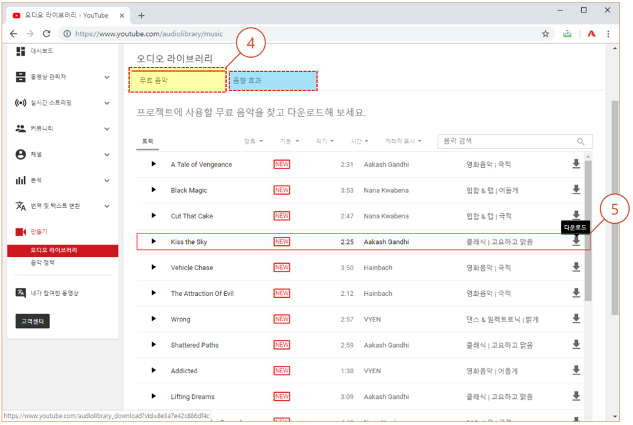The height and width of the screenshot is (425, 633).
Task: Download the Addicted track
Action: (x=576, y=371)
